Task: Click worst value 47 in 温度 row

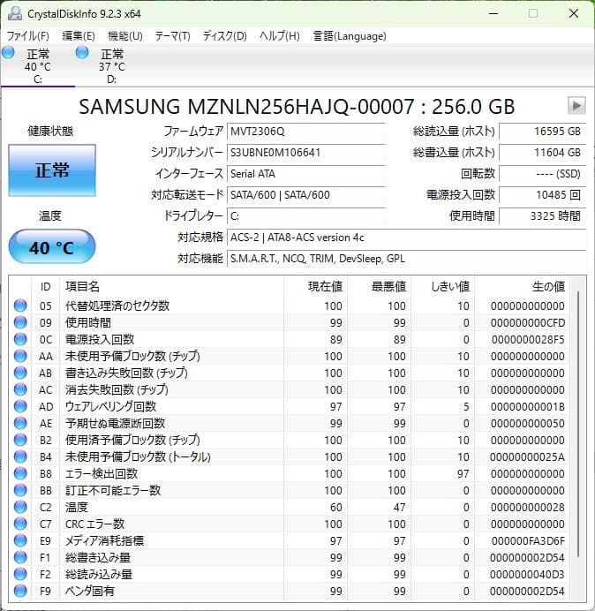Action: tap(399, 507)
